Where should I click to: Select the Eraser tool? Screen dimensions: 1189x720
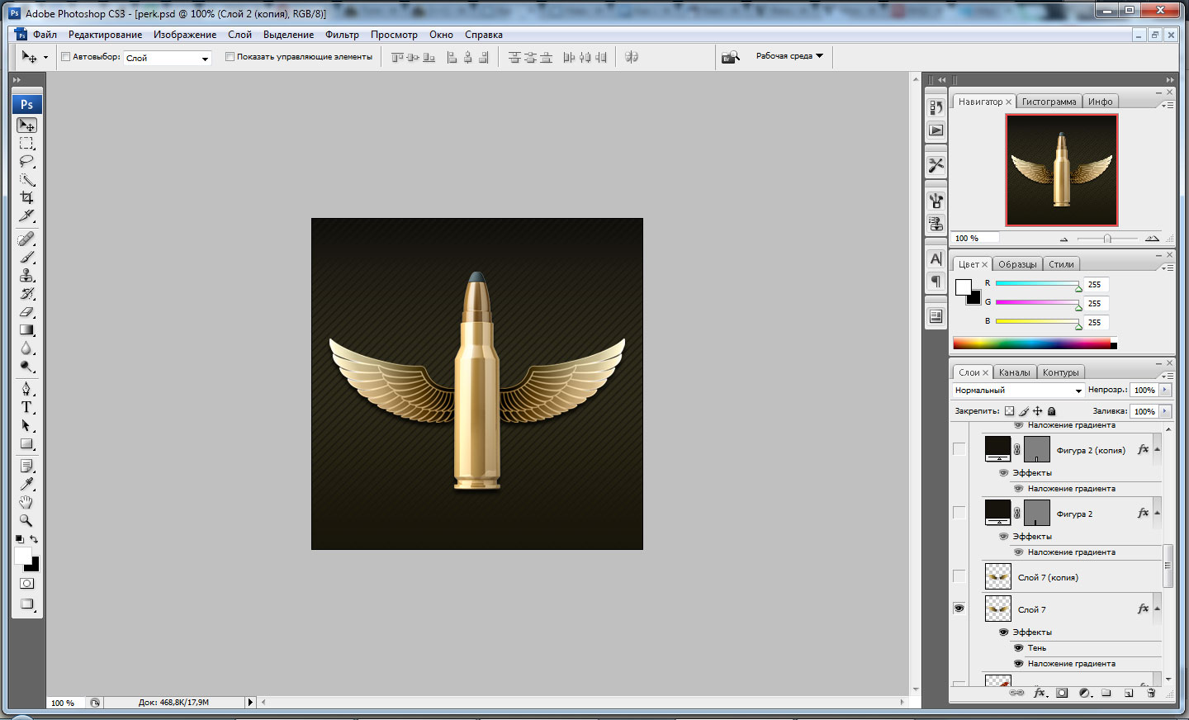point(27,312)
